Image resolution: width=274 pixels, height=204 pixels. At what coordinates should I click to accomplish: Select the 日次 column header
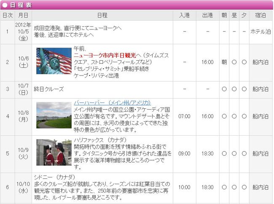point(8,15)
